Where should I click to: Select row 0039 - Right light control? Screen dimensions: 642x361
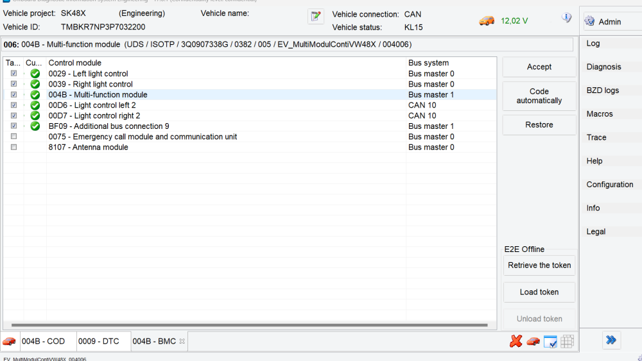[x=250, y=84]
